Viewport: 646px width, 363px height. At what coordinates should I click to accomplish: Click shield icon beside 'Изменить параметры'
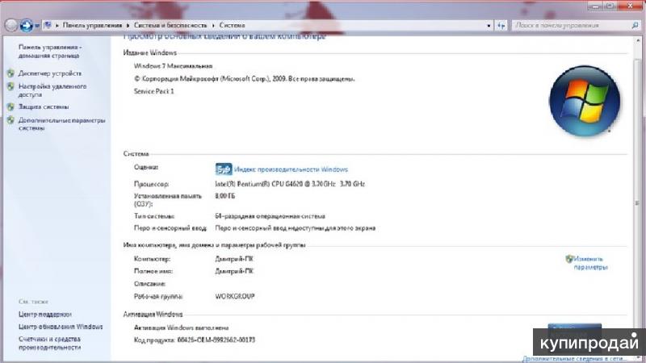click(x=569, y=259)
